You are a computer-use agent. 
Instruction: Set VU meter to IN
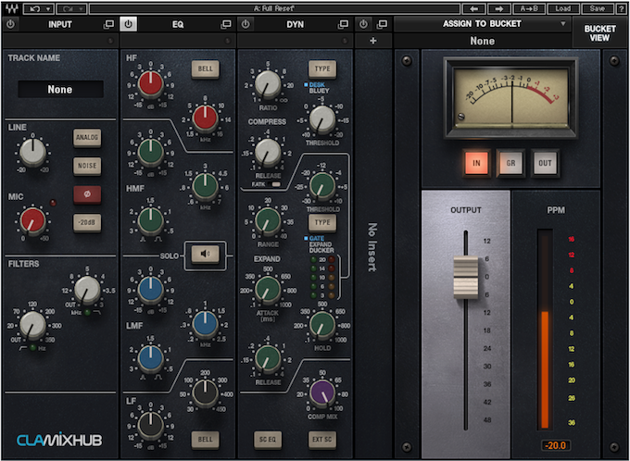click(476, 163)
